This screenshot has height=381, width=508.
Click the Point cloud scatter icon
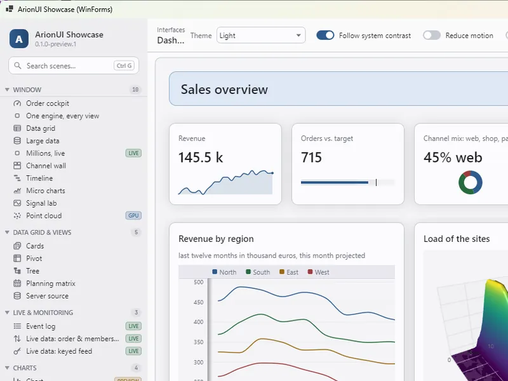tap(17, 215)
